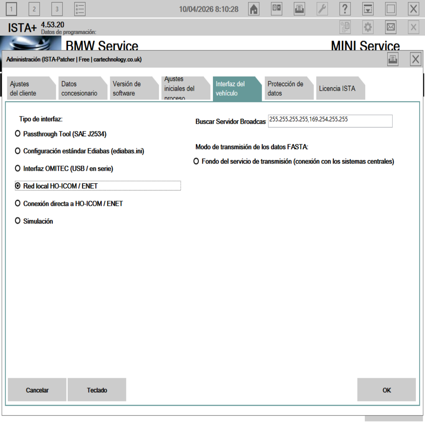
Task: Click Modo de transmisión de los datos FASTA
Action: [x=252, y=147]
